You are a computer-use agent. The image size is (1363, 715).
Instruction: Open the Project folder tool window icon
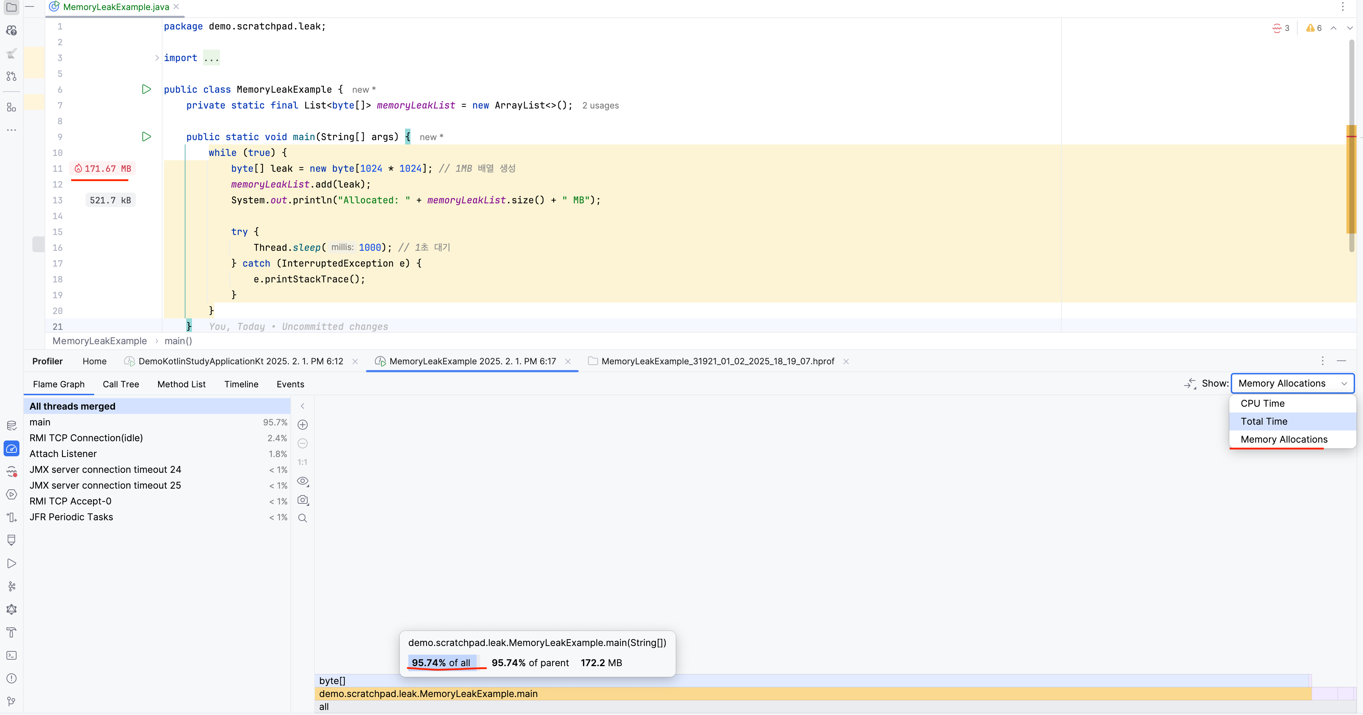(x=11, y=8)
